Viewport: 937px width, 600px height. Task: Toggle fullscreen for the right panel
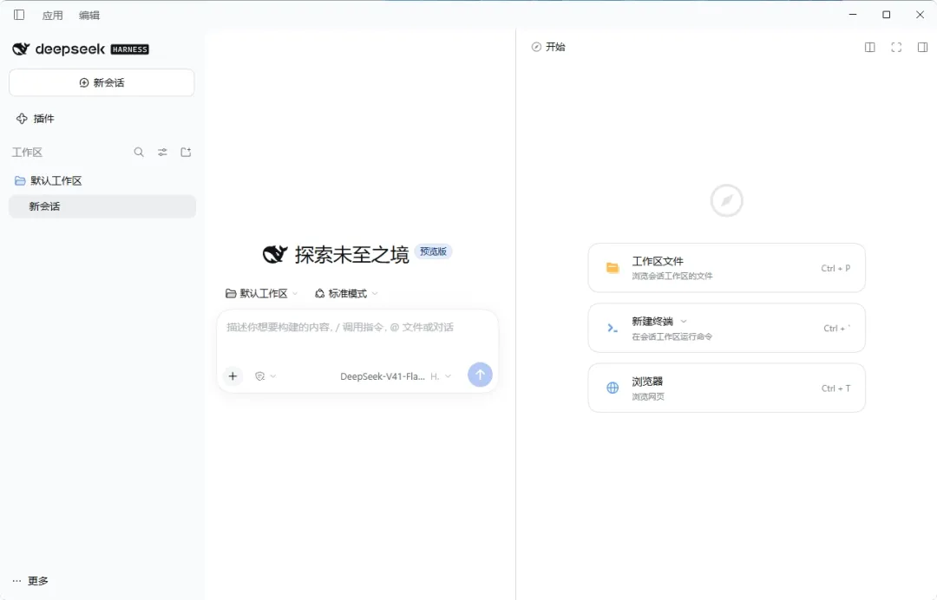coord(896,47)
